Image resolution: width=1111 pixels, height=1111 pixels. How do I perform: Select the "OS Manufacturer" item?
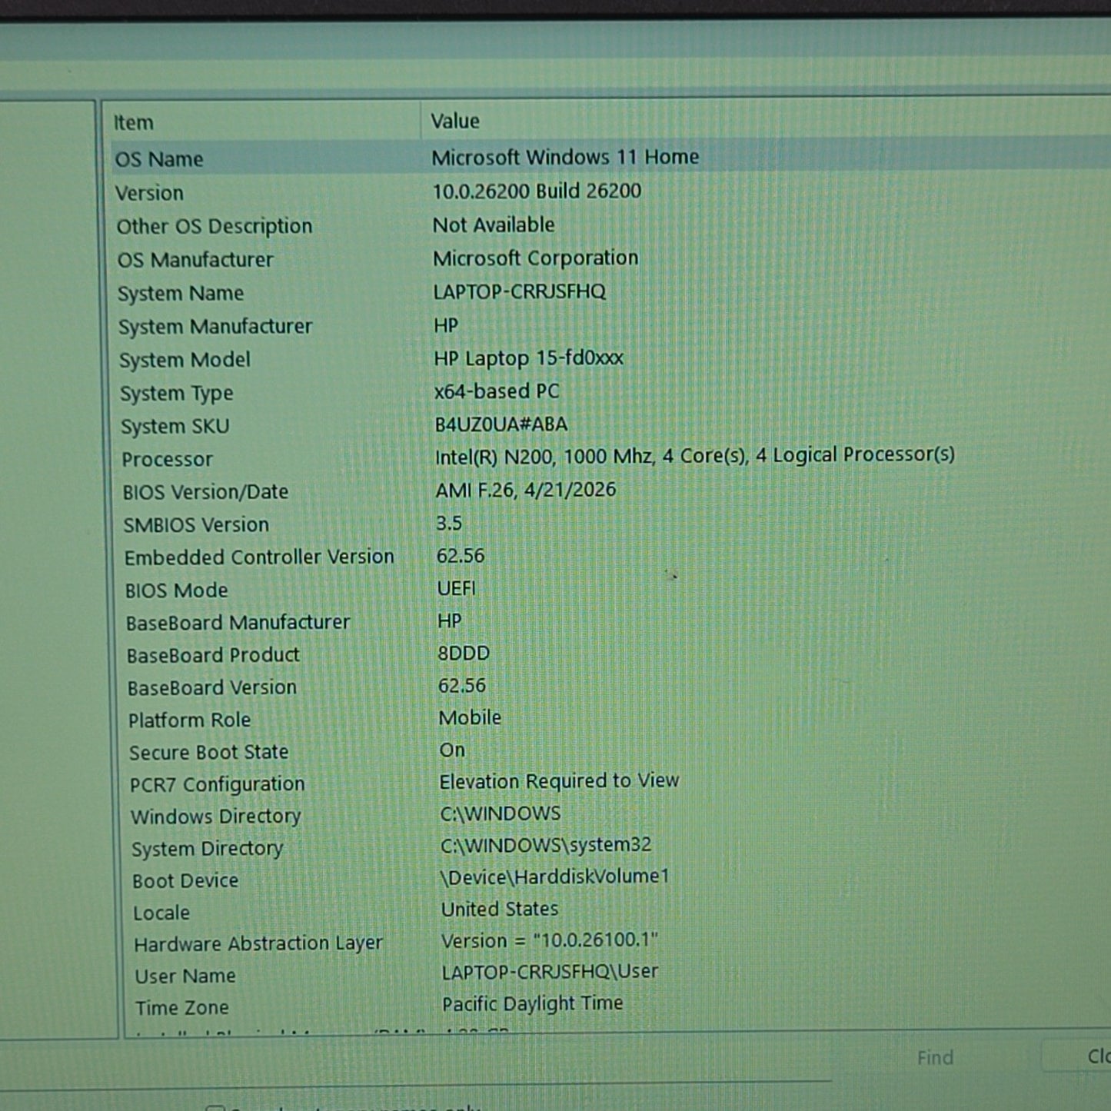(x=195, y=260)
